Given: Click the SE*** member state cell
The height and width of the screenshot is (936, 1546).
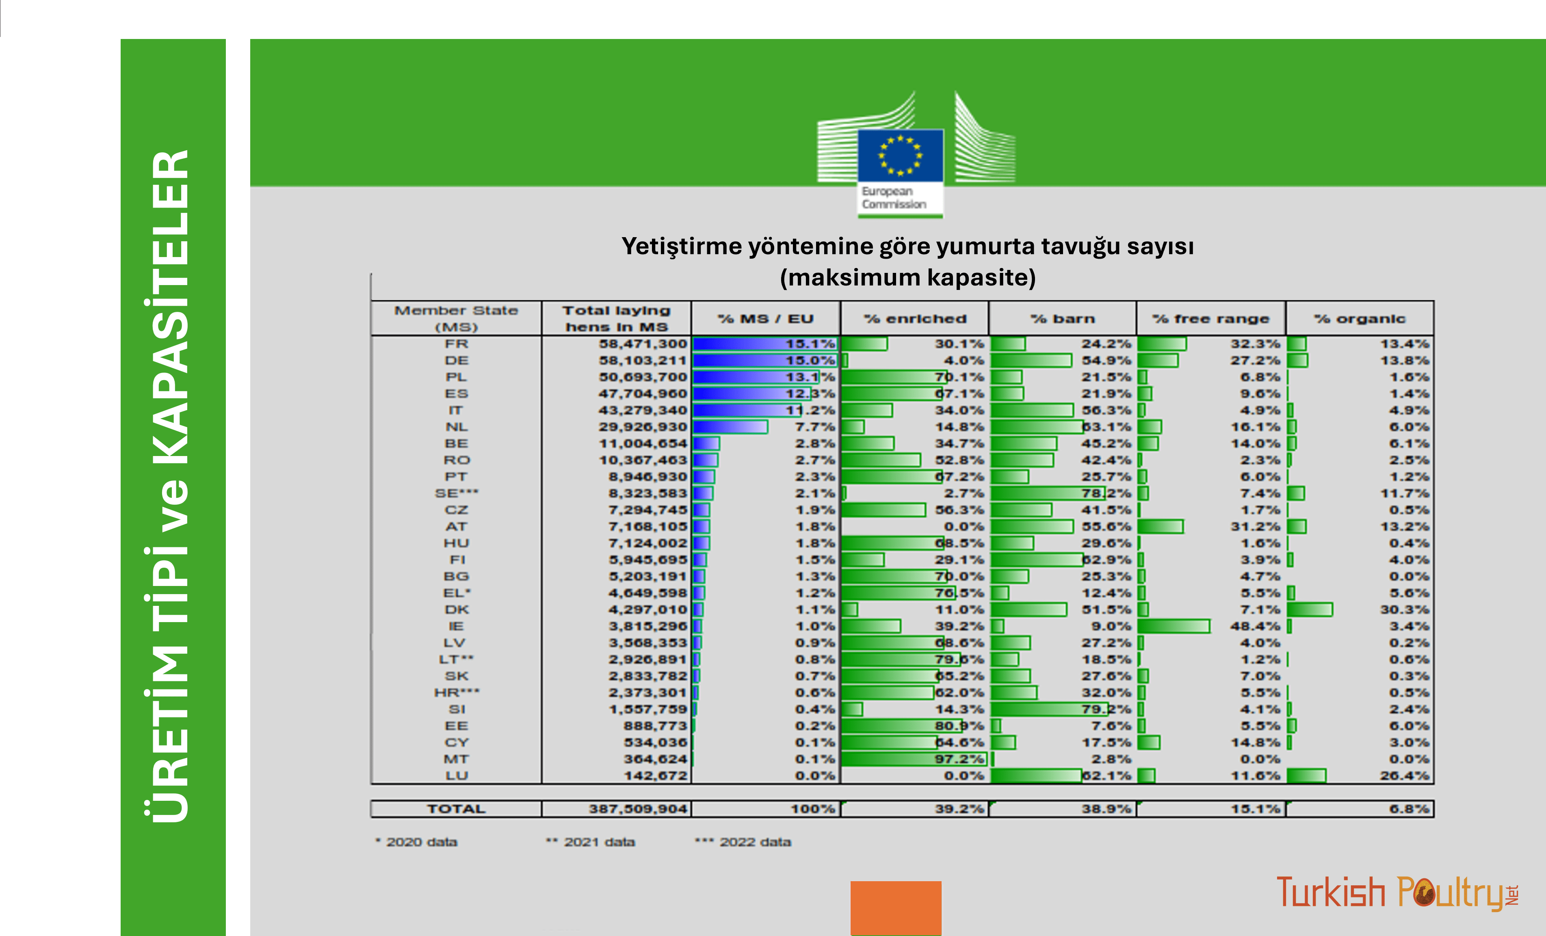Looking at the screenshot, I should 456,493.
